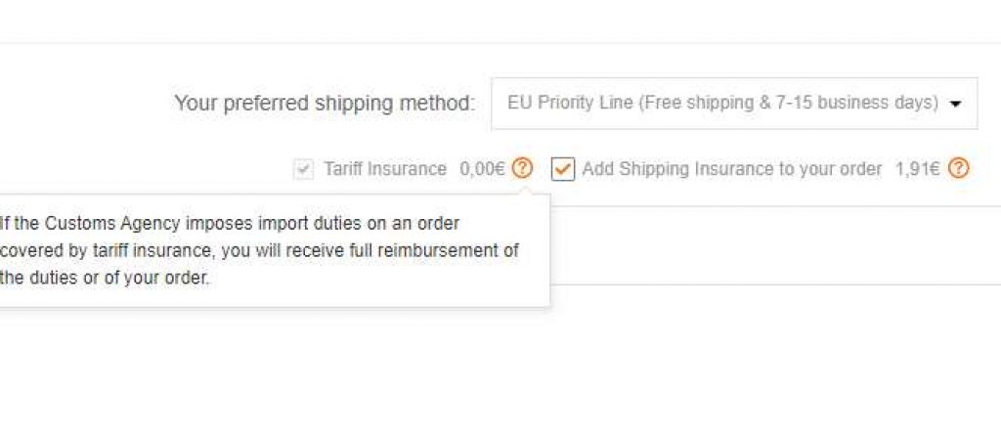Click "Free shipping & 7-15 business days" text
The width and height of the screenshot is (1001, 435).
click(x=789, y=104)
